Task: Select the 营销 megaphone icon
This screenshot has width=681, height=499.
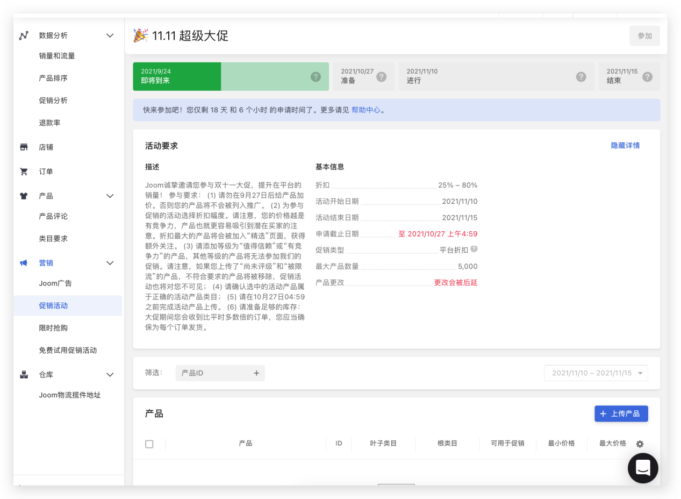Action: (23, 263)
